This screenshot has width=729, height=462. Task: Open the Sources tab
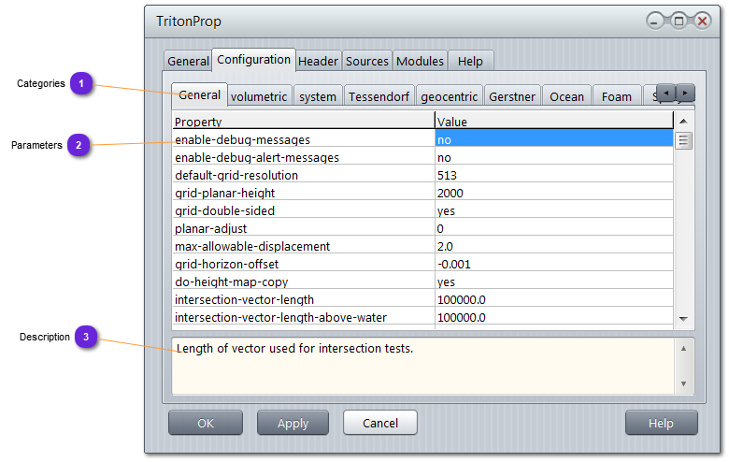367,61
